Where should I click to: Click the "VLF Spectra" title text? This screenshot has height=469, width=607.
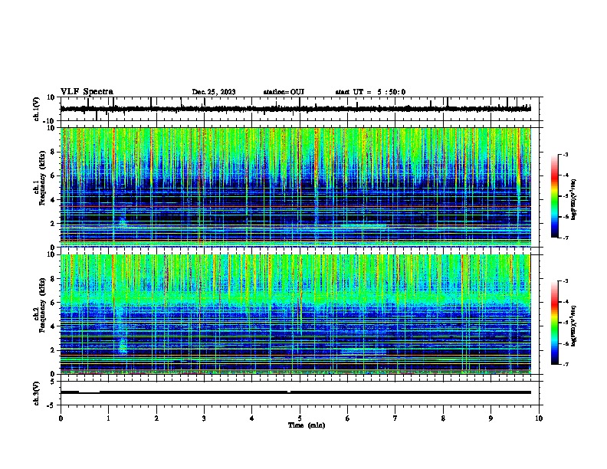click(x=87, y=92)
